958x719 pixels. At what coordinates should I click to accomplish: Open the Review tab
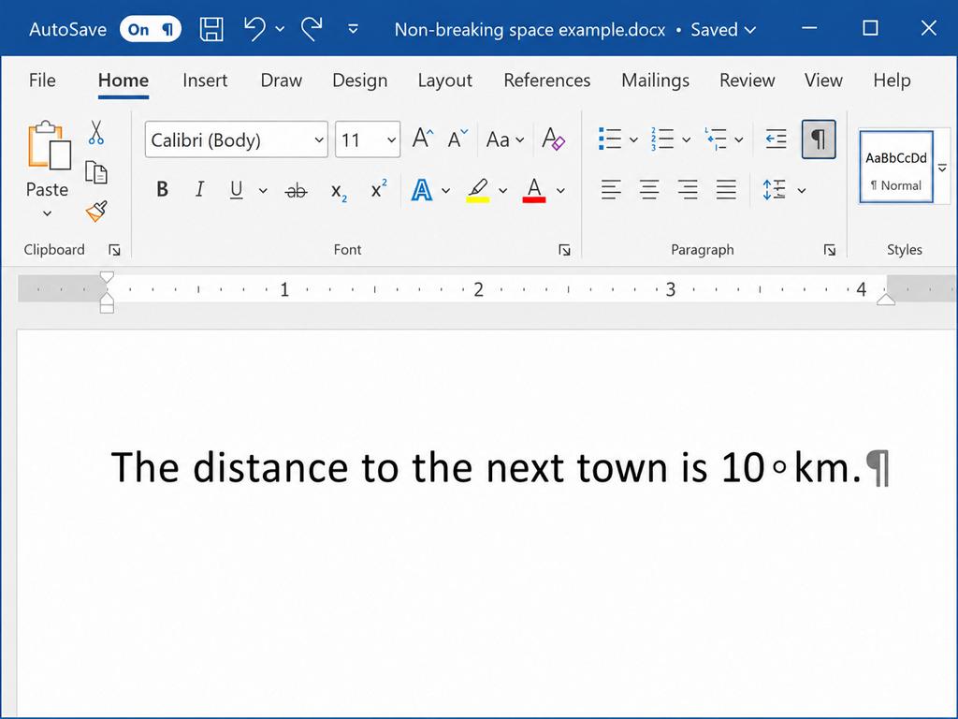(747, 81)
